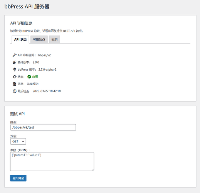The height and width of the screenshot is (193, 200).
Task: Click the textarea resize handle corner
Action: tap(93, 170)
